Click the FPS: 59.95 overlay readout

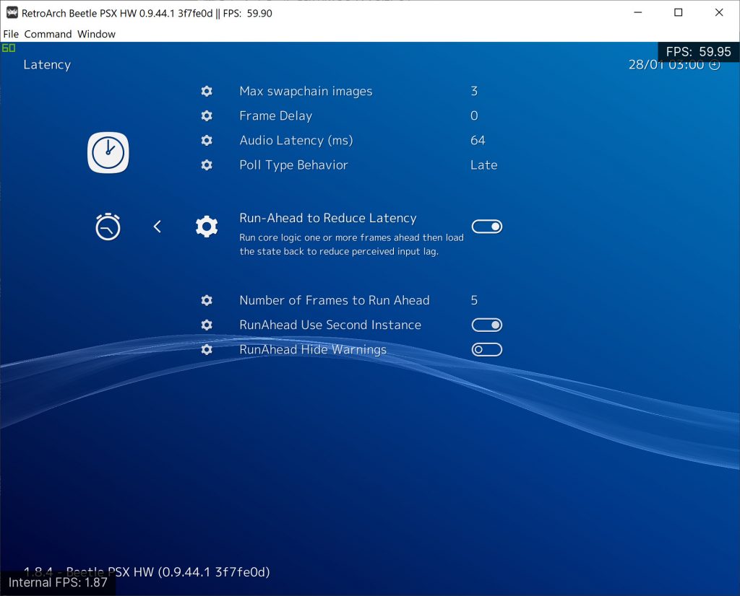[699, 52]
